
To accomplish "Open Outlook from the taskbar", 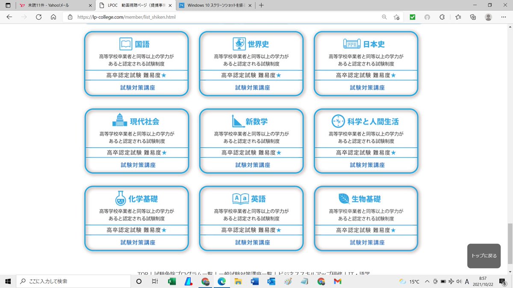I will click(x=271, y=281).
